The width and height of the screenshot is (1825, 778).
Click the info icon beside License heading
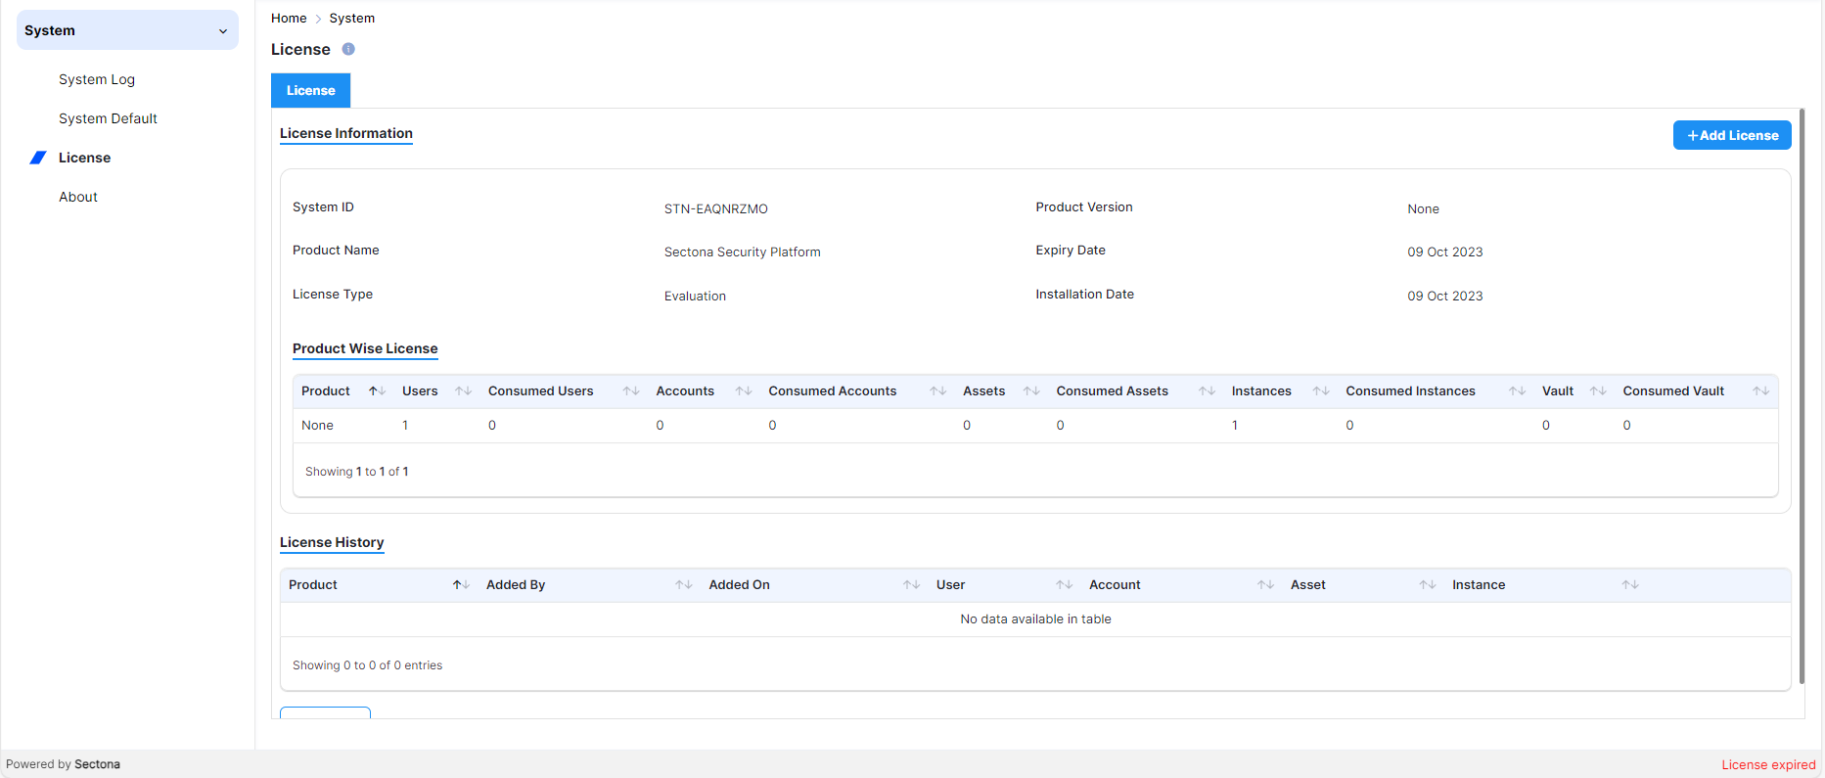(x=348, y=49)
